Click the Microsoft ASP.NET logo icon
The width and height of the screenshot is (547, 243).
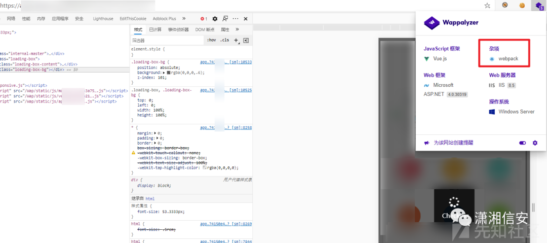[426, 85]
